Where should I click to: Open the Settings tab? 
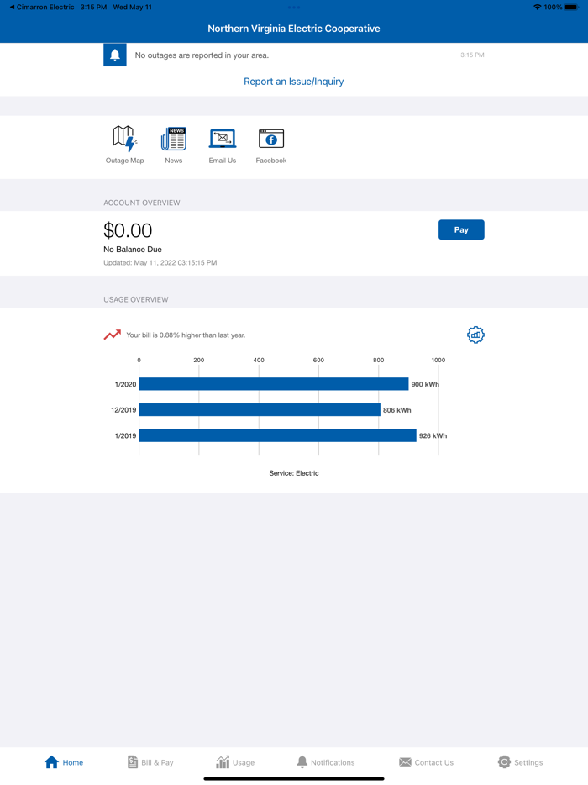[x=520, y=762]
